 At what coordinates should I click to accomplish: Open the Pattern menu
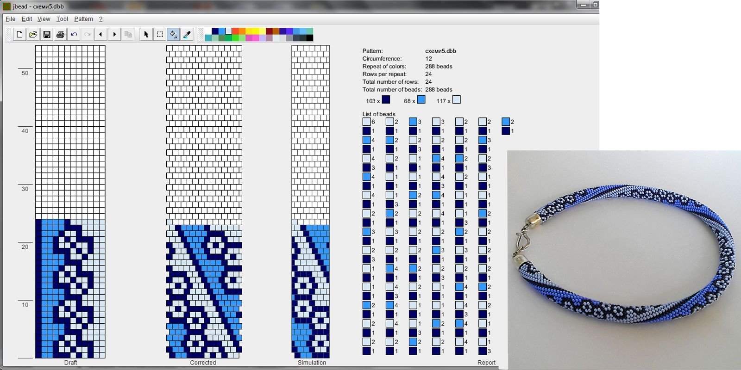(83, 19)
